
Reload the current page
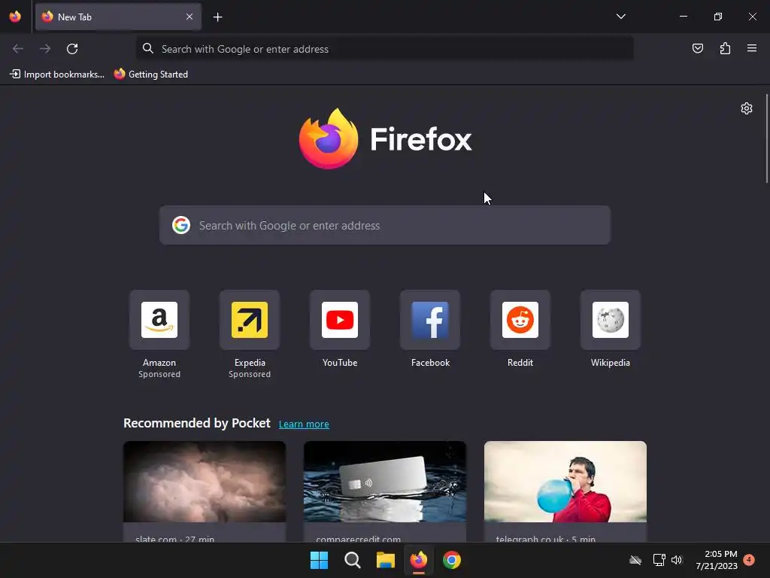coord(72,49)
